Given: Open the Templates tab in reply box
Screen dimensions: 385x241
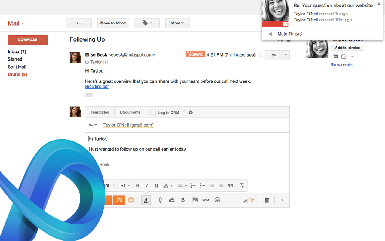Looking at the screenshot, I should click(x=100, y=112).
